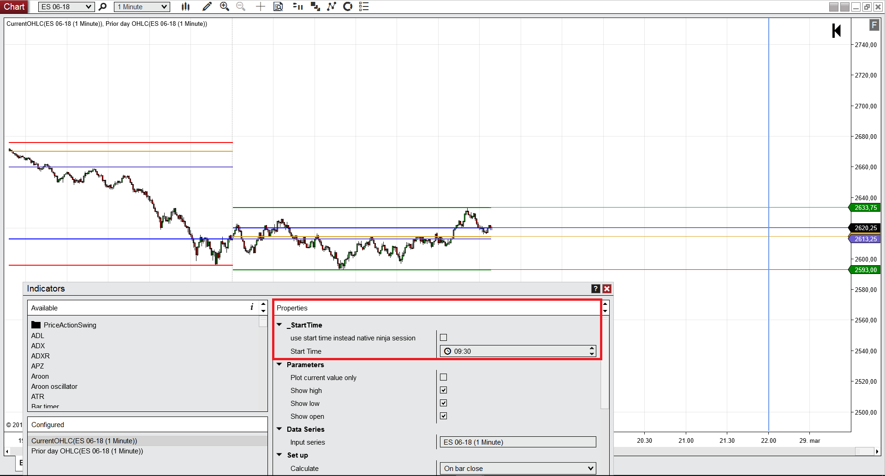Click the return-to-latest-bar arrow icon
Screen dimensions: 885x476
tap(837, 31)
